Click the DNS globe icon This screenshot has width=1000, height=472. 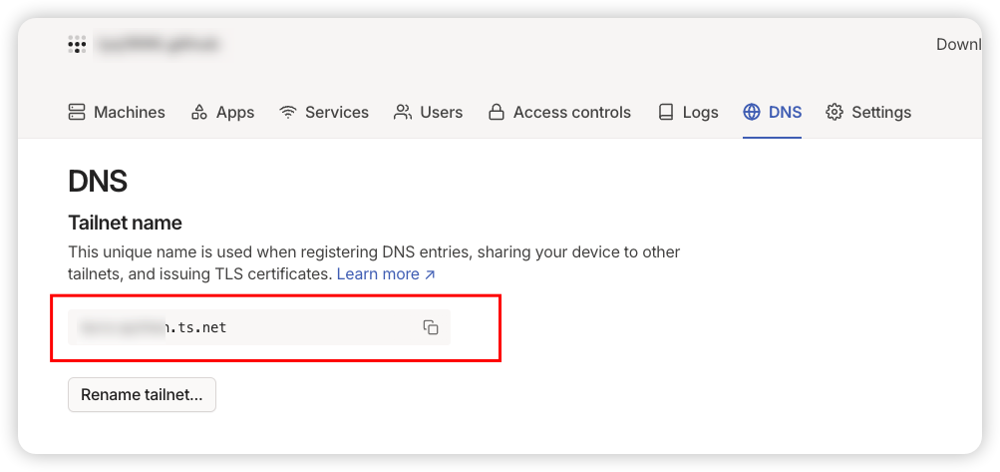coord(752,112)
